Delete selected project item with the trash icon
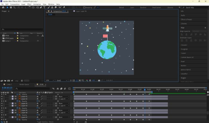This screenshot has width=209, height=123. click(22, 81)
